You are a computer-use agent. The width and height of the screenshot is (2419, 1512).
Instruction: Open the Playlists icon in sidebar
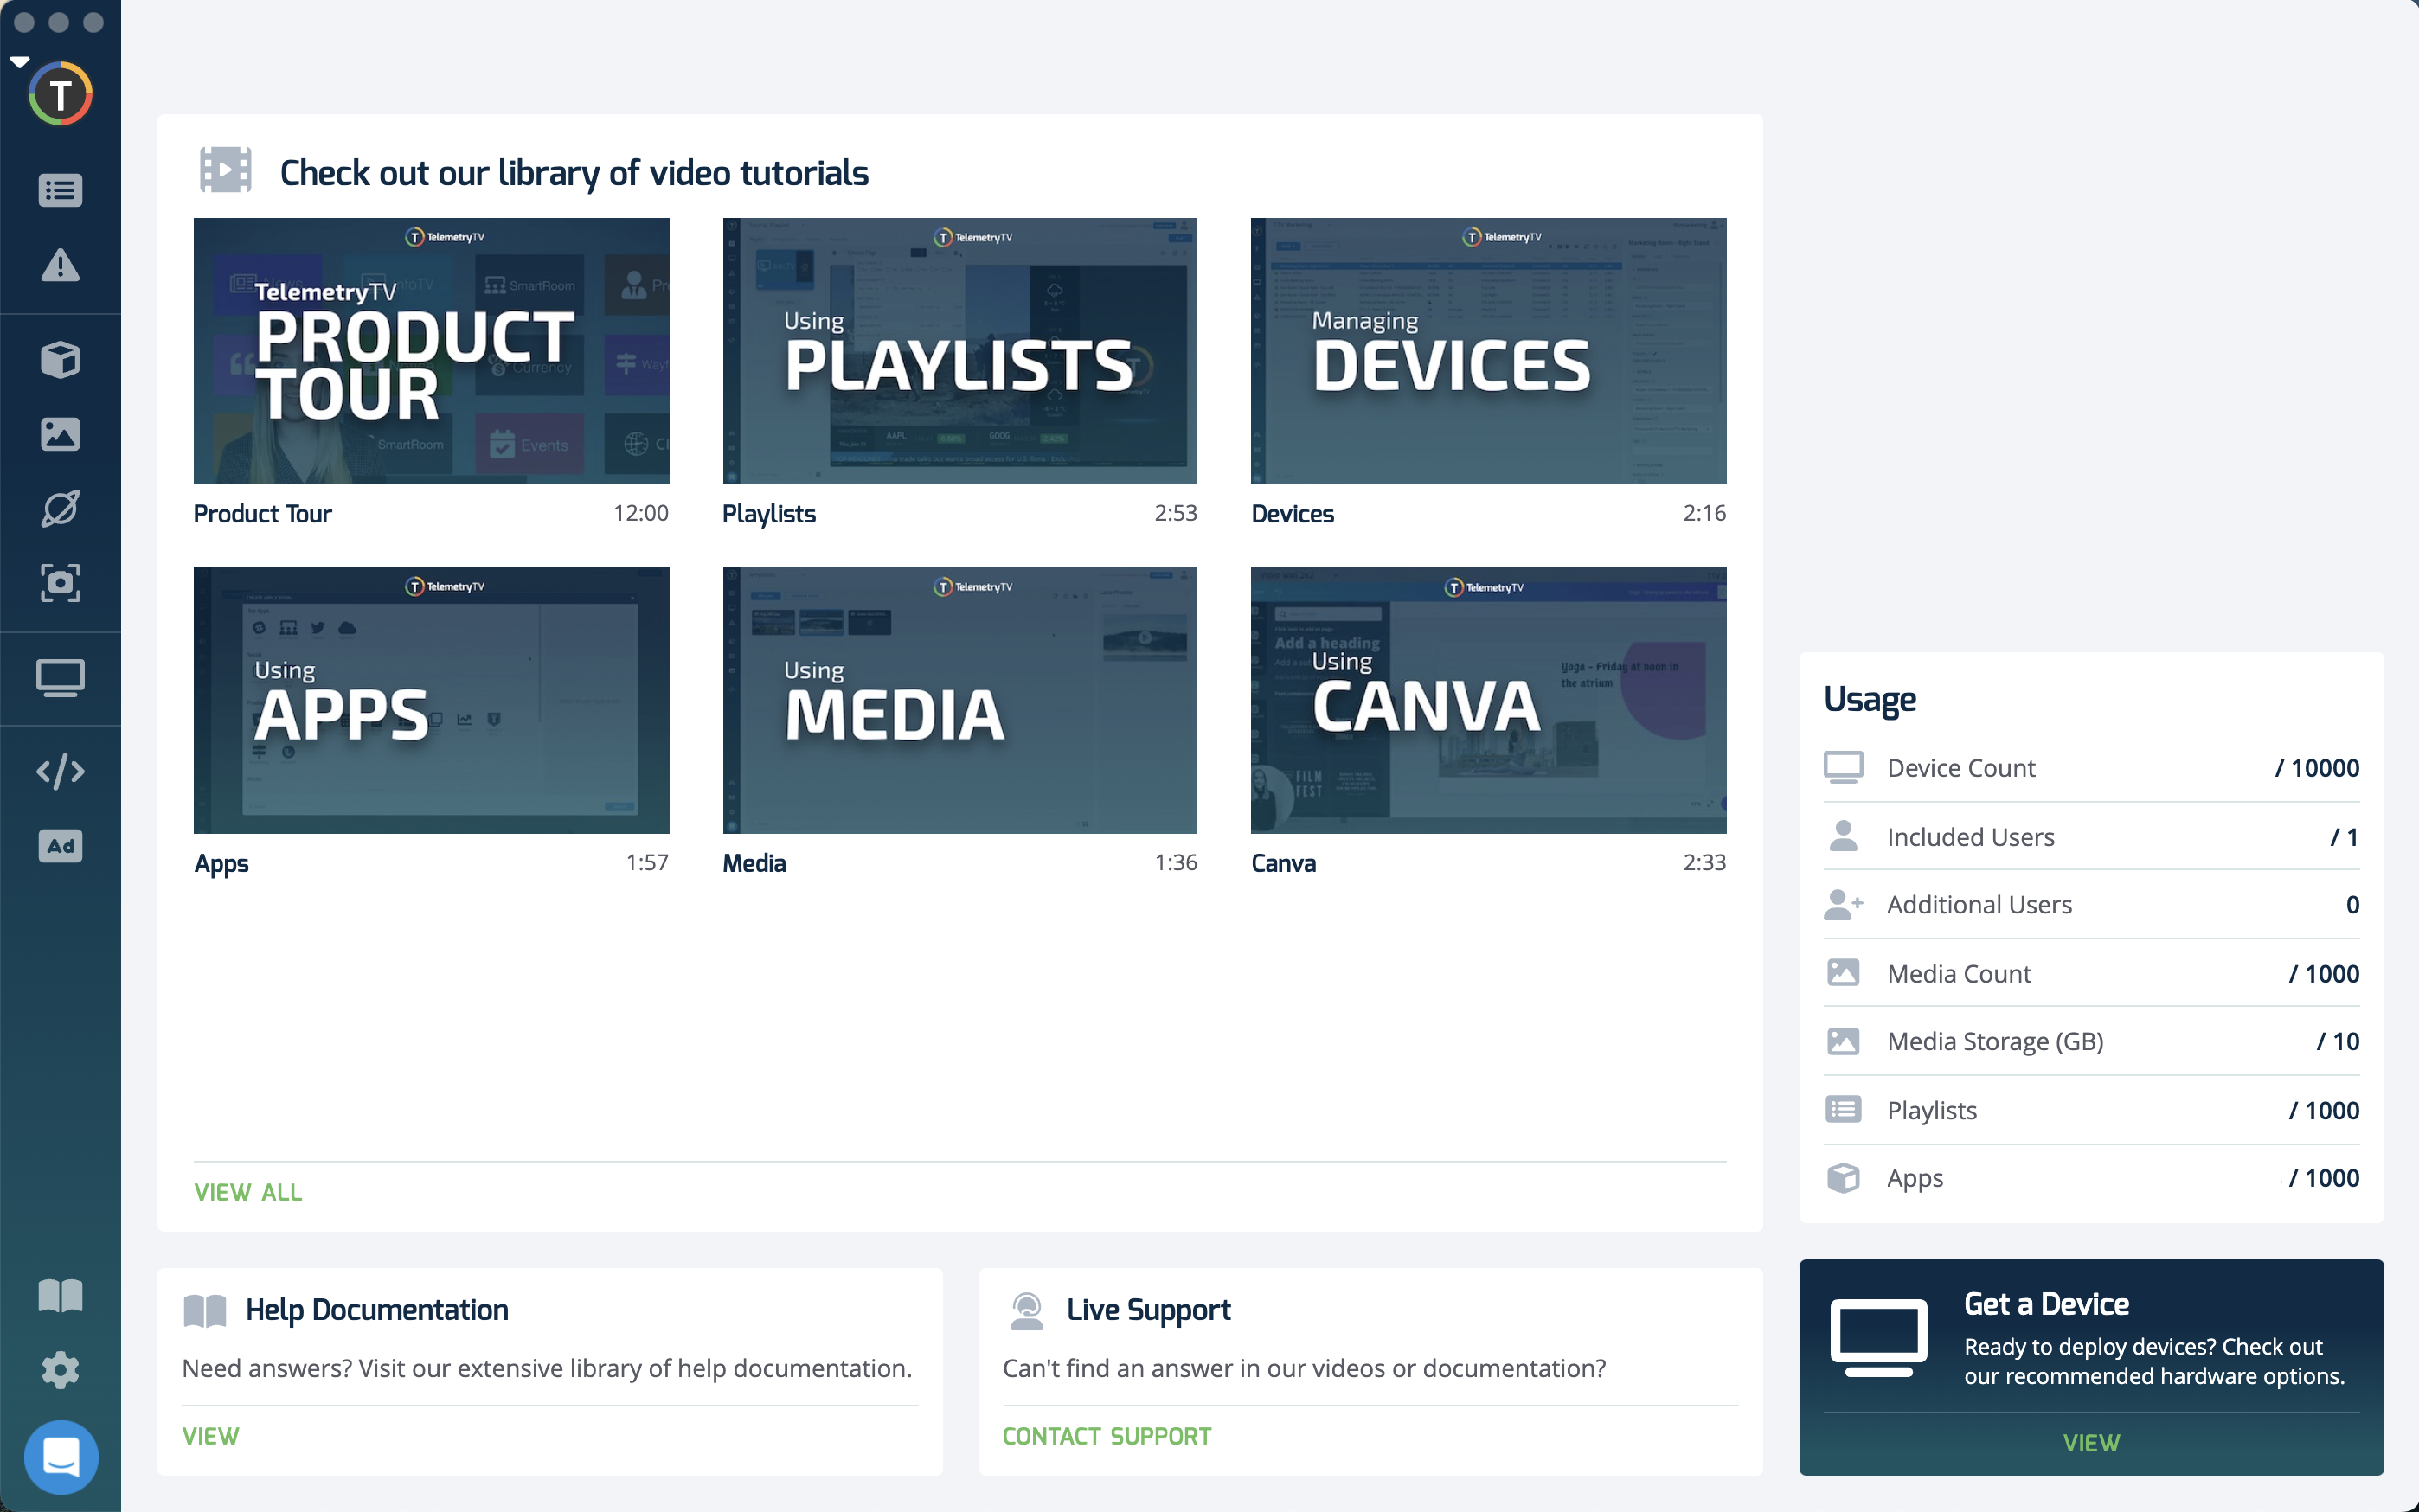60,190
